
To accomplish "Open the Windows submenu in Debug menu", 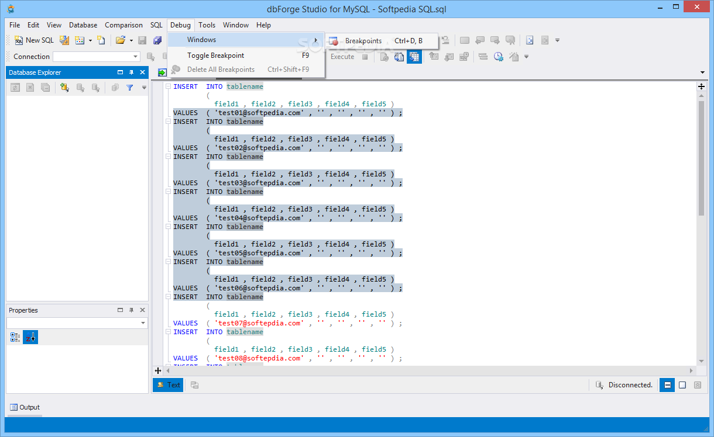I will point(246,40).
